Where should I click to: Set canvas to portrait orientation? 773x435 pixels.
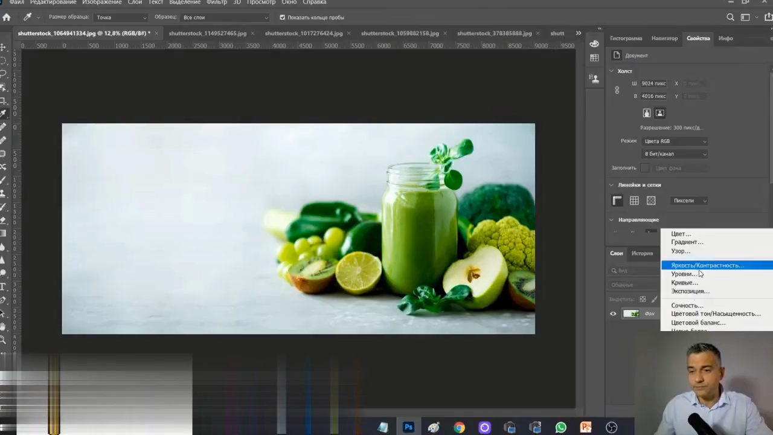coord(647,113)
